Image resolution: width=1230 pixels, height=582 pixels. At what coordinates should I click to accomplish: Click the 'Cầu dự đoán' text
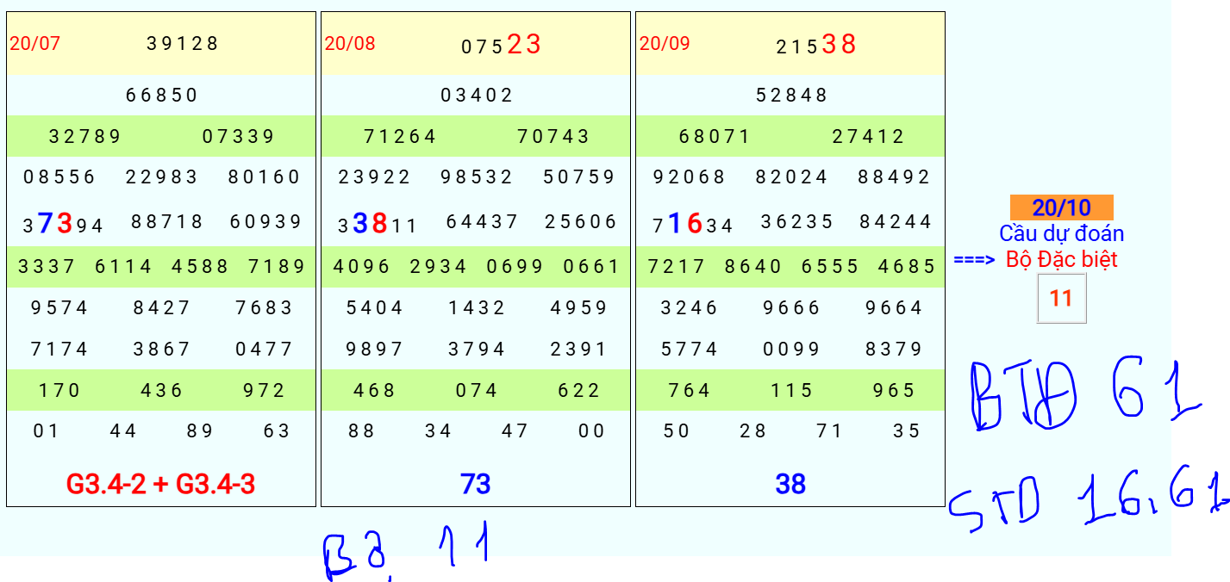pos(1061,233)
